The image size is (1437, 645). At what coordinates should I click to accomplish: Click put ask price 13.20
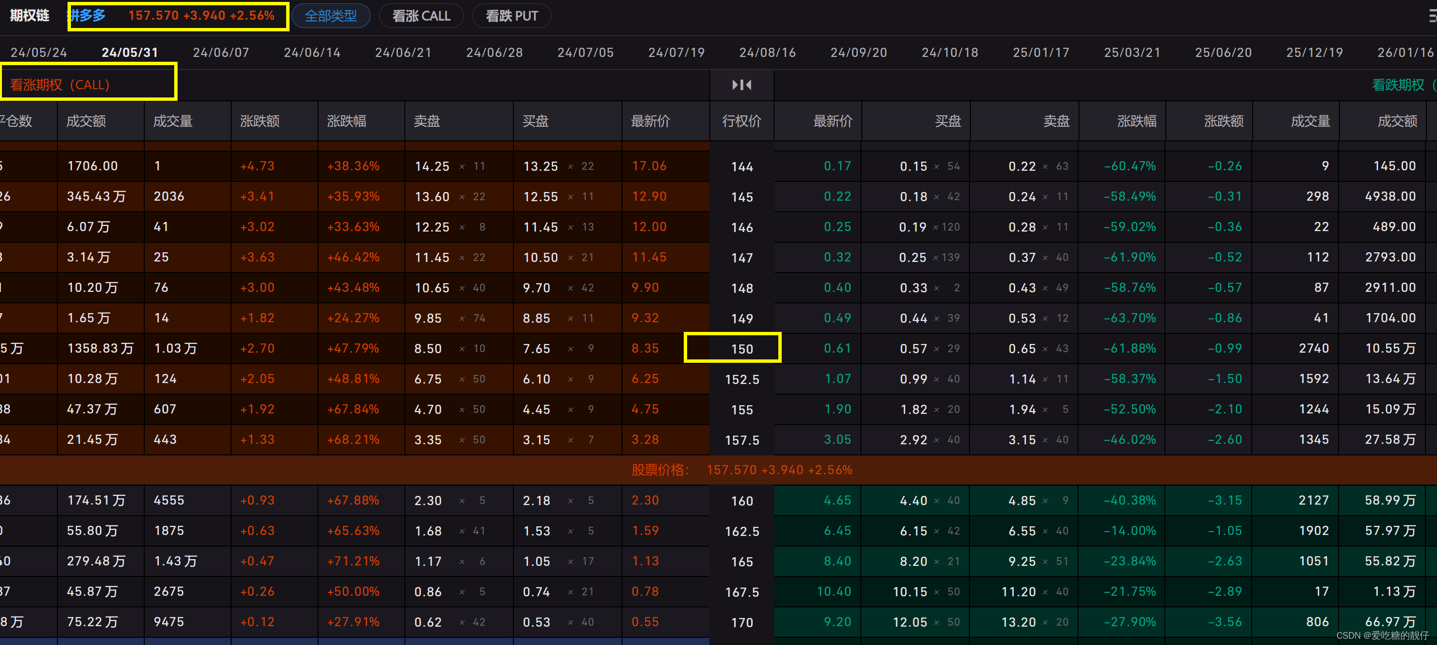pos(1019,622)
